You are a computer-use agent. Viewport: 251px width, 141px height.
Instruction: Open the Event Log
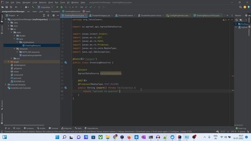[x=241, y=128]
